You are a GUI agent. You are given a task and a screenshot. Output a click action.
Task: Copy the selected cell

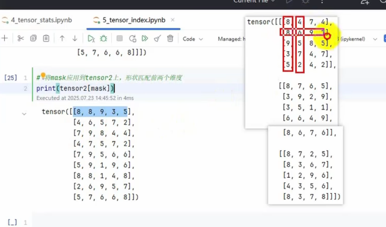33,38
